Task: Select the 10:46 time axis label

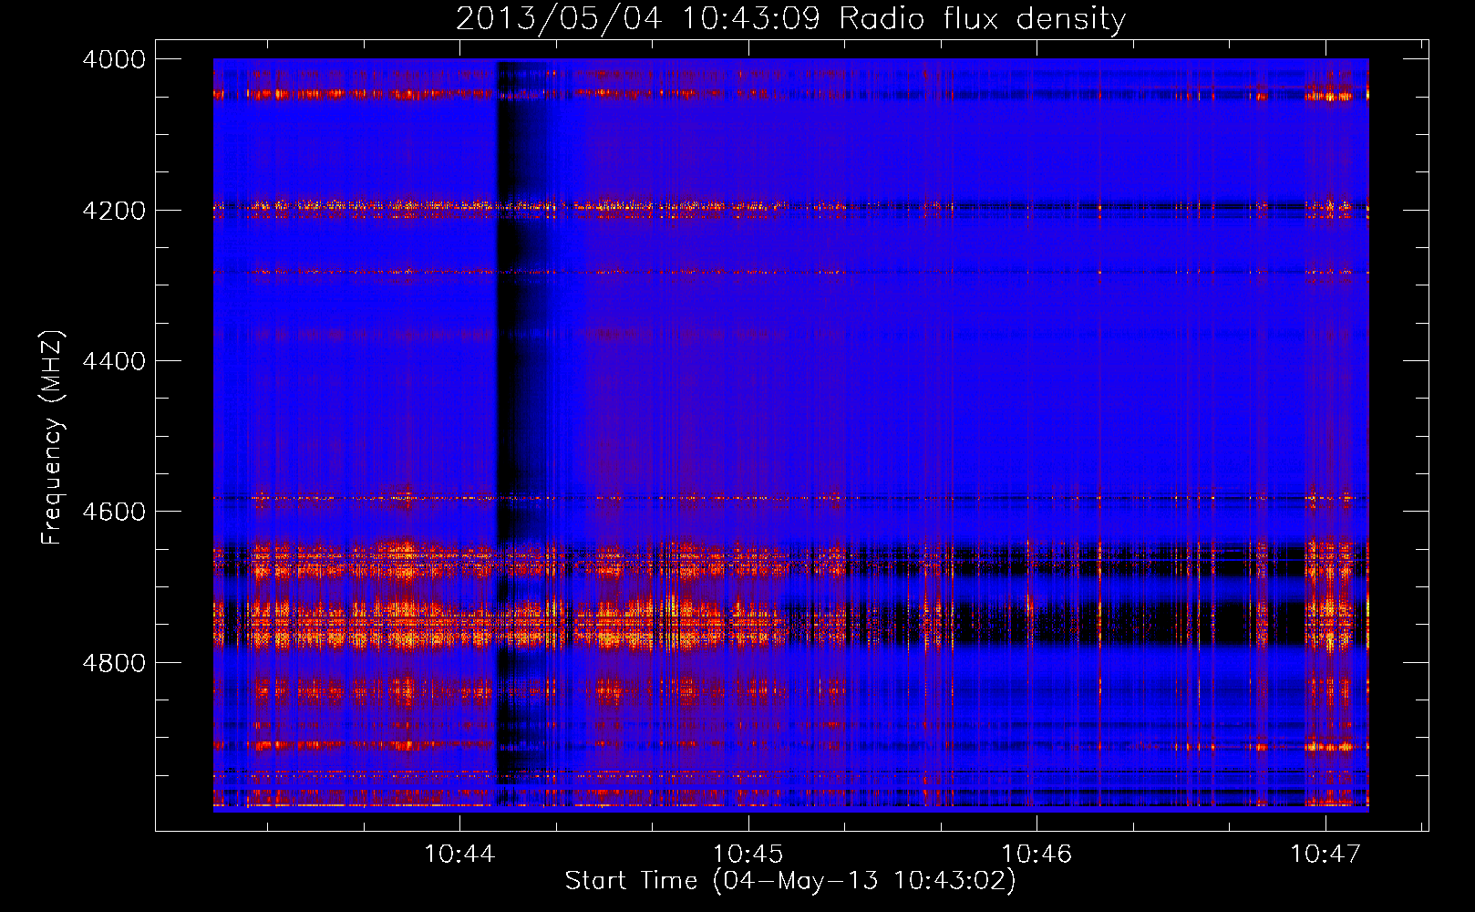Action: click(1037, 854)
